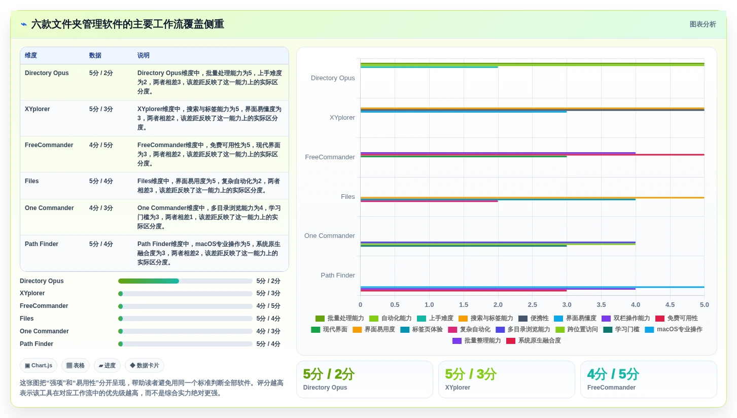Select the Directory Opus table row name
Viewport: 737px width, 418px height.
point(47,73)
